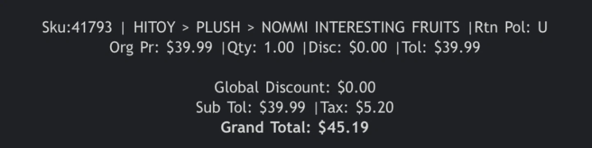This screenshot has height=148, width=592.
Task: Select the Qty: 1.00 field
Action: coord(261,48)
